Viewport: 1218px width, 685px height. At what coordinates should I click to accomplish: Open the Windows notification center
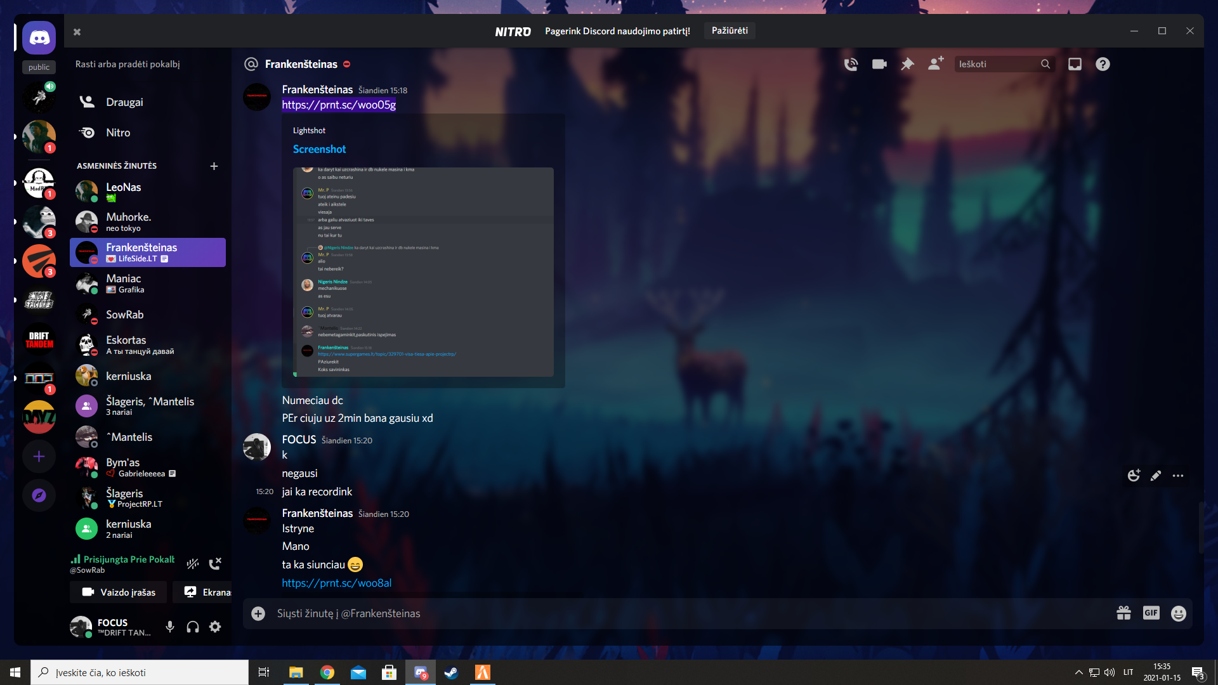(x=1198, y=672)
